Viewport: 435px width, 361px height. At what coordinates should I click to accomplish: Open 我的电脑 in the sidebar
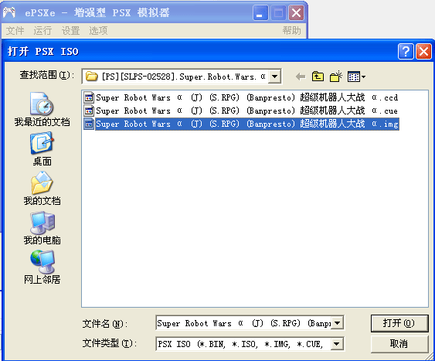coord(42,228)
